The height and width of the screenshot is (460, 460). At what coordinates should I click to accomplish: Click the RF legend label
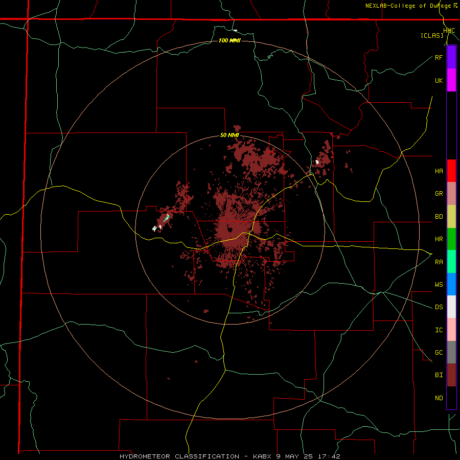pos(439,57)
